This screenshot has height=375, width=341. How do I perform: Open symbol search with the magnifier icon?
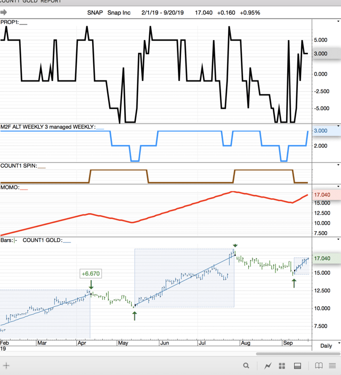tap(246, 365)
